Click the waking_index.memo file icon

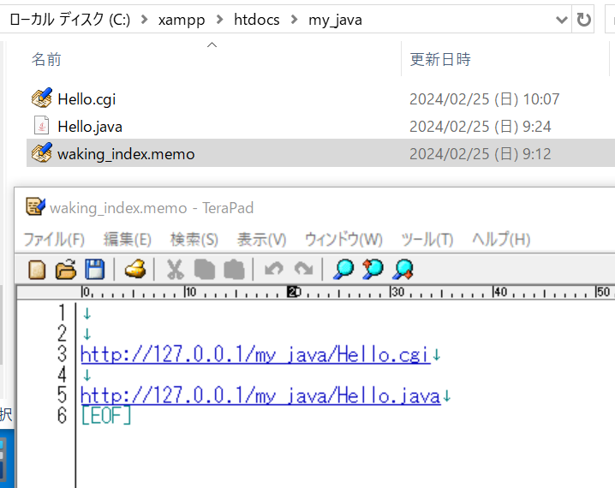coord(42,153)
